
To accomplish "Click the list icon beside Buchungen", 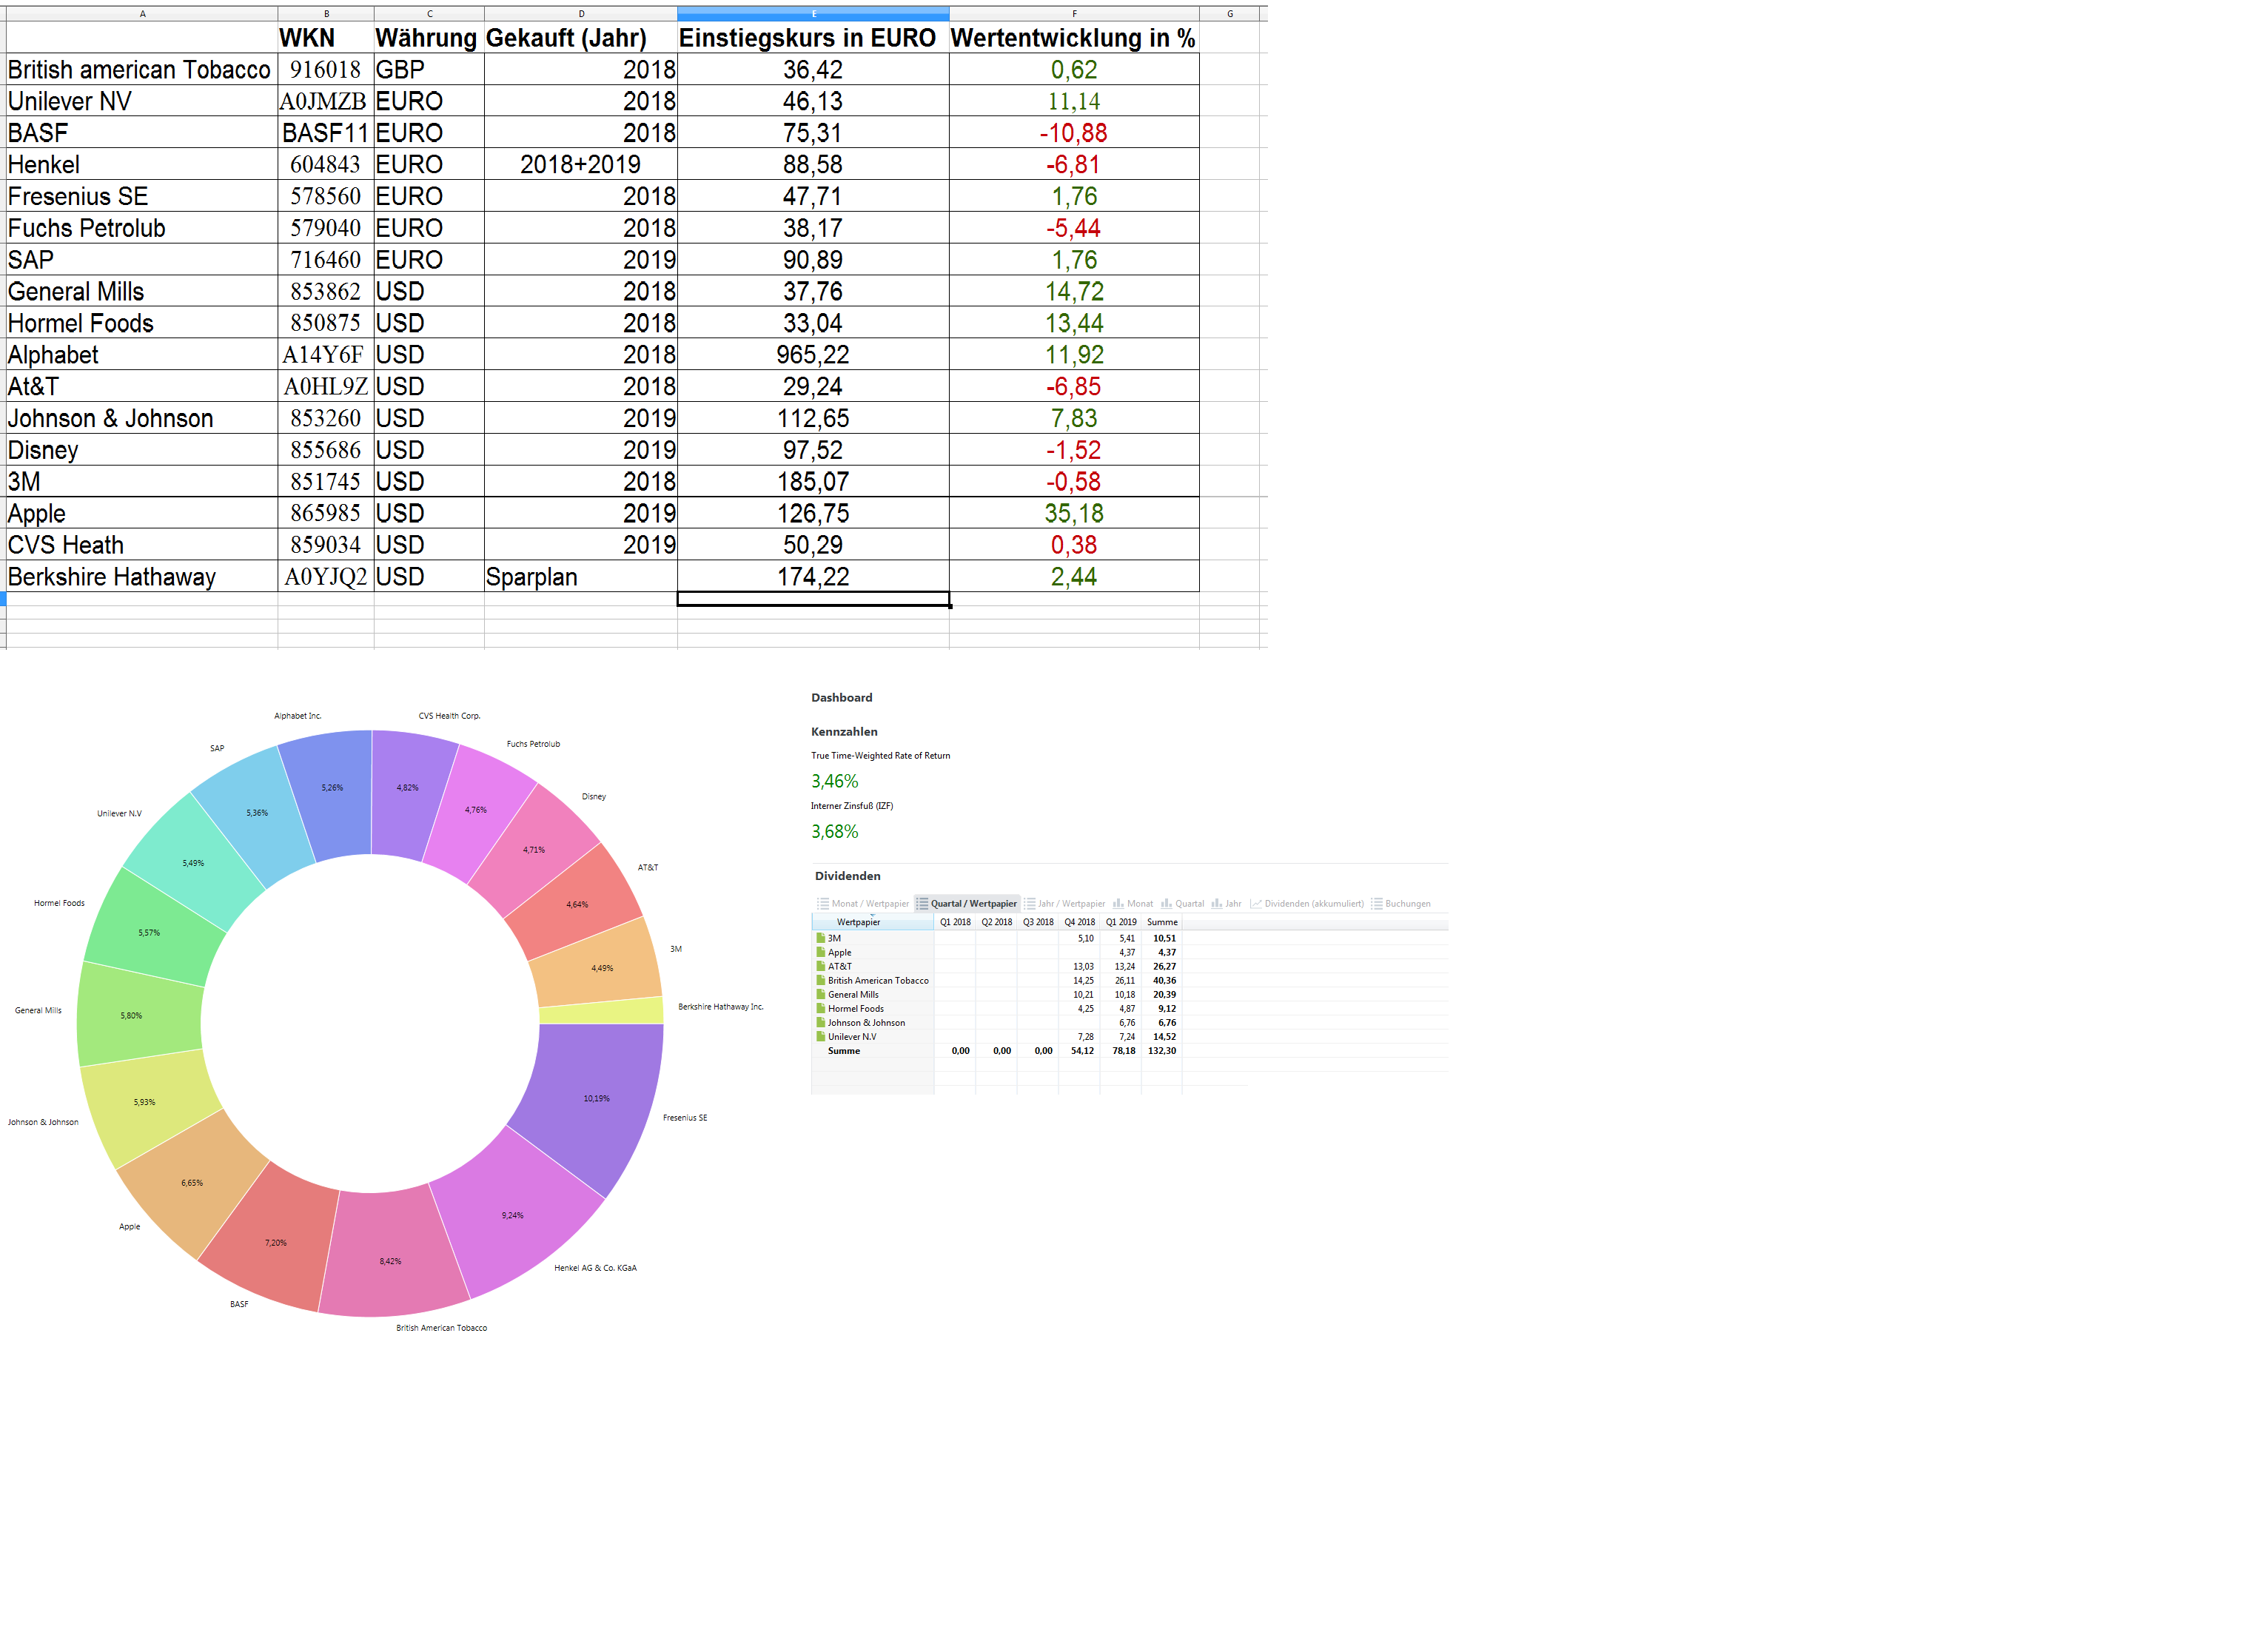I will (1376, 903).
